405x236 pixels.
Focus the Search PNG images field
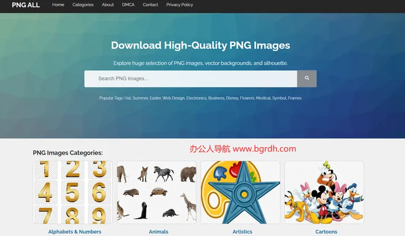(x=191, y=79)
